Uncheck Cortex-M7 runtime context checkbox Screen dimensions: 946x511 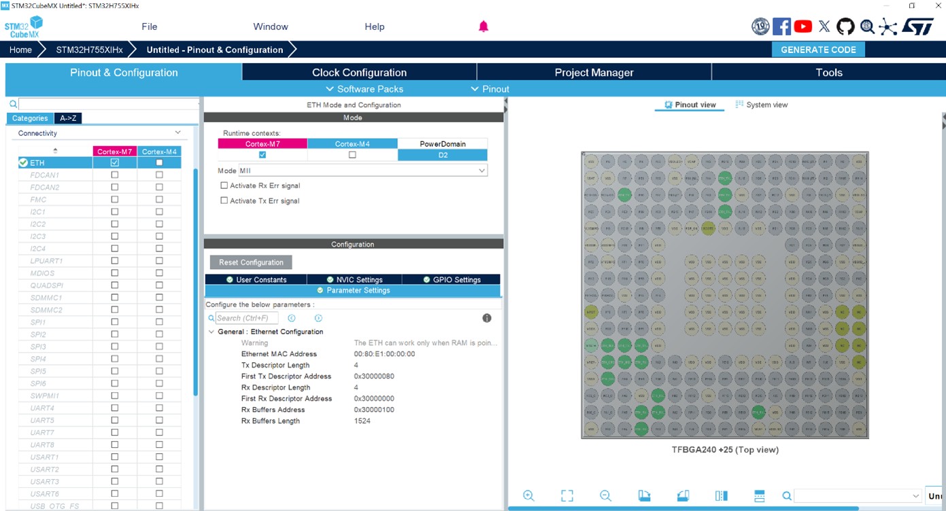(263, 155)
